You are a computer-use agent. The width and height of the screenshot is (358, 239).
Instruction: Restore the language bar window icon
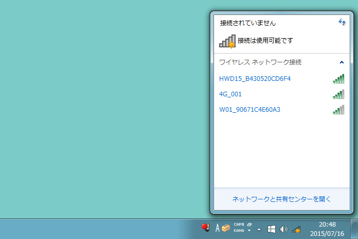pyautogui.click(x=249, y=225)
